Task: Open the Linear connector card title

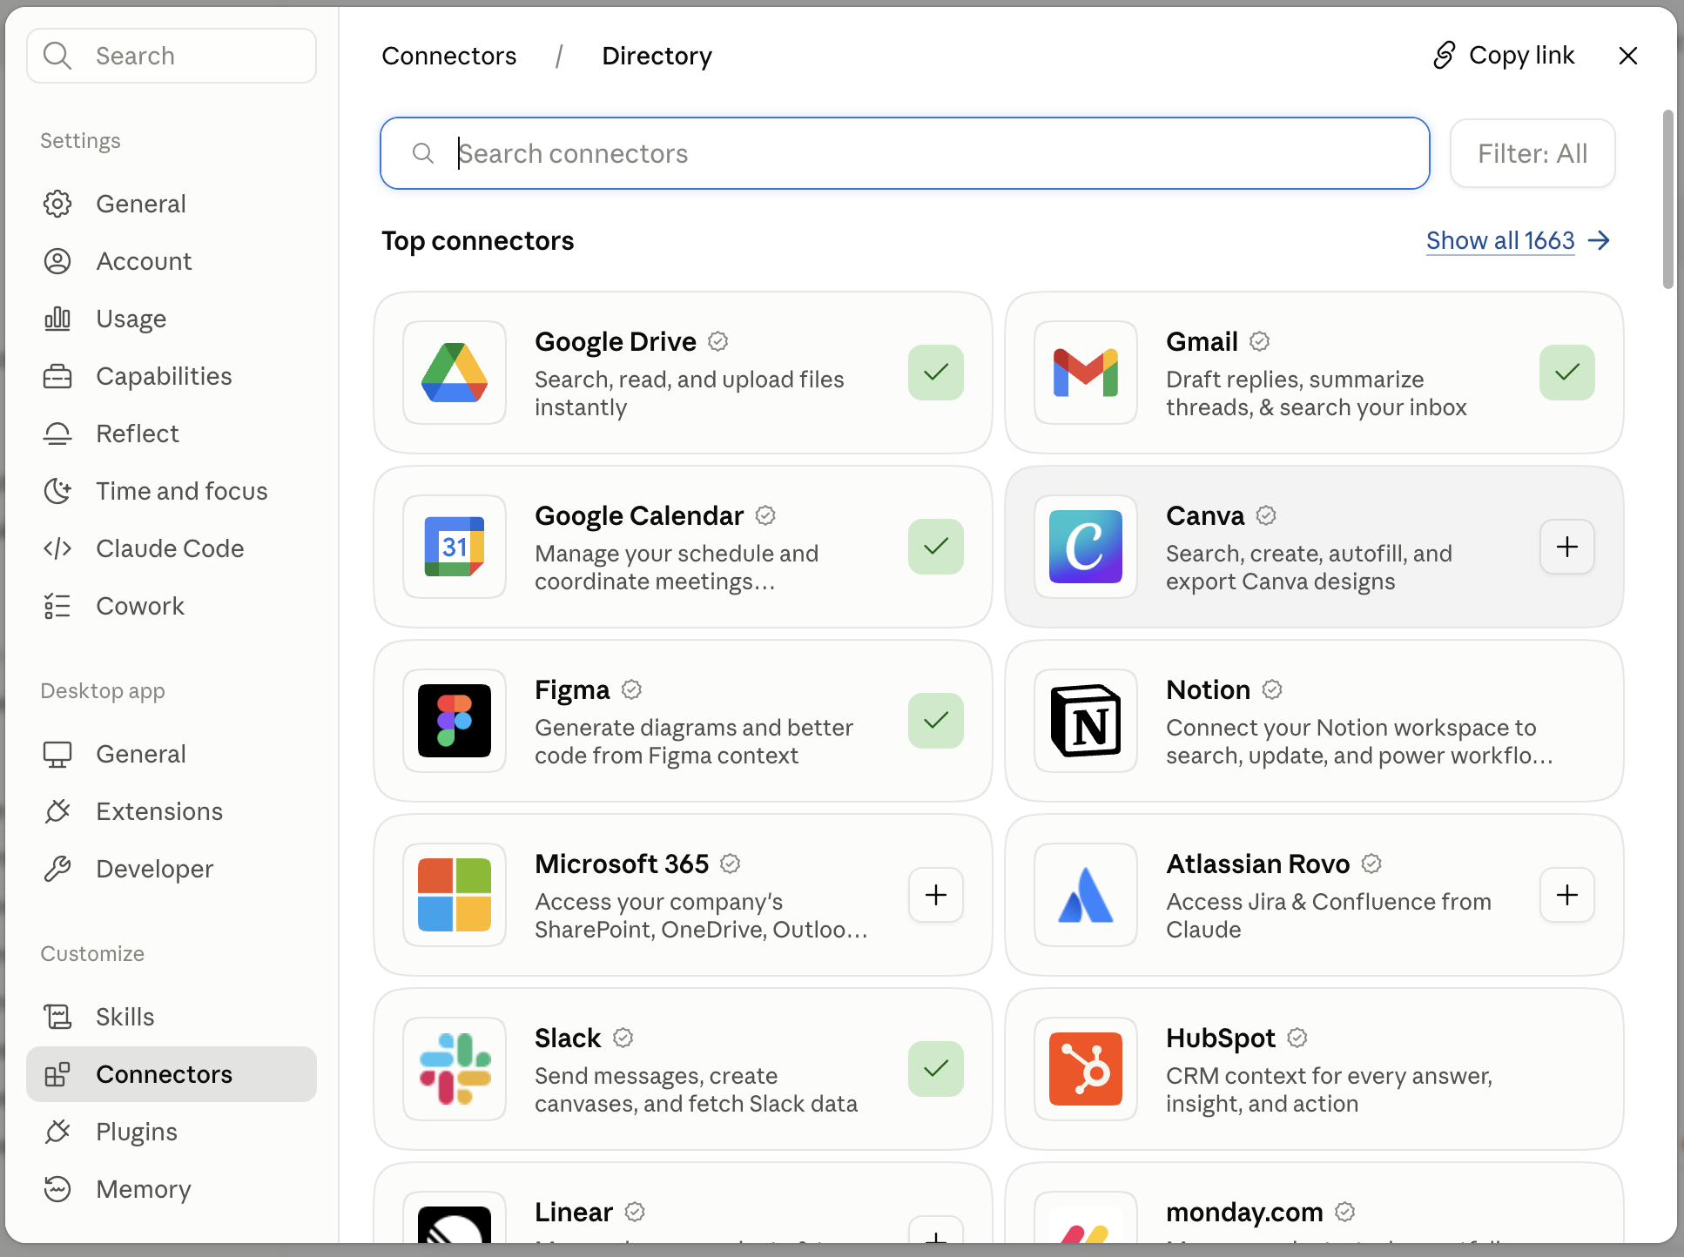Action: 574,1212
